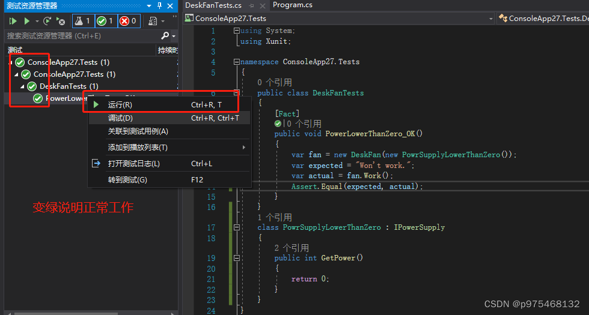
Task: Click the toolbar overflow chevrons in Test Explorer
Action: (x=175, y=17)
